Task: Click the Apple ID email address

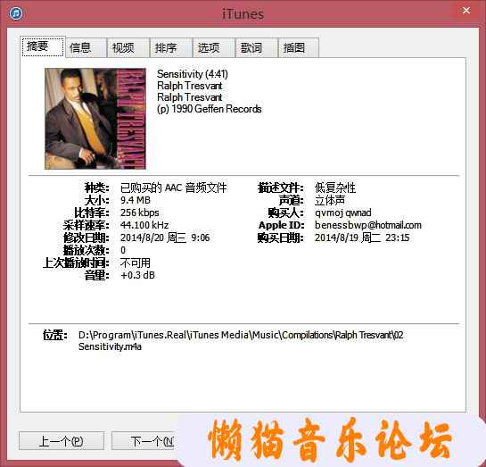Action: (368, 225)
